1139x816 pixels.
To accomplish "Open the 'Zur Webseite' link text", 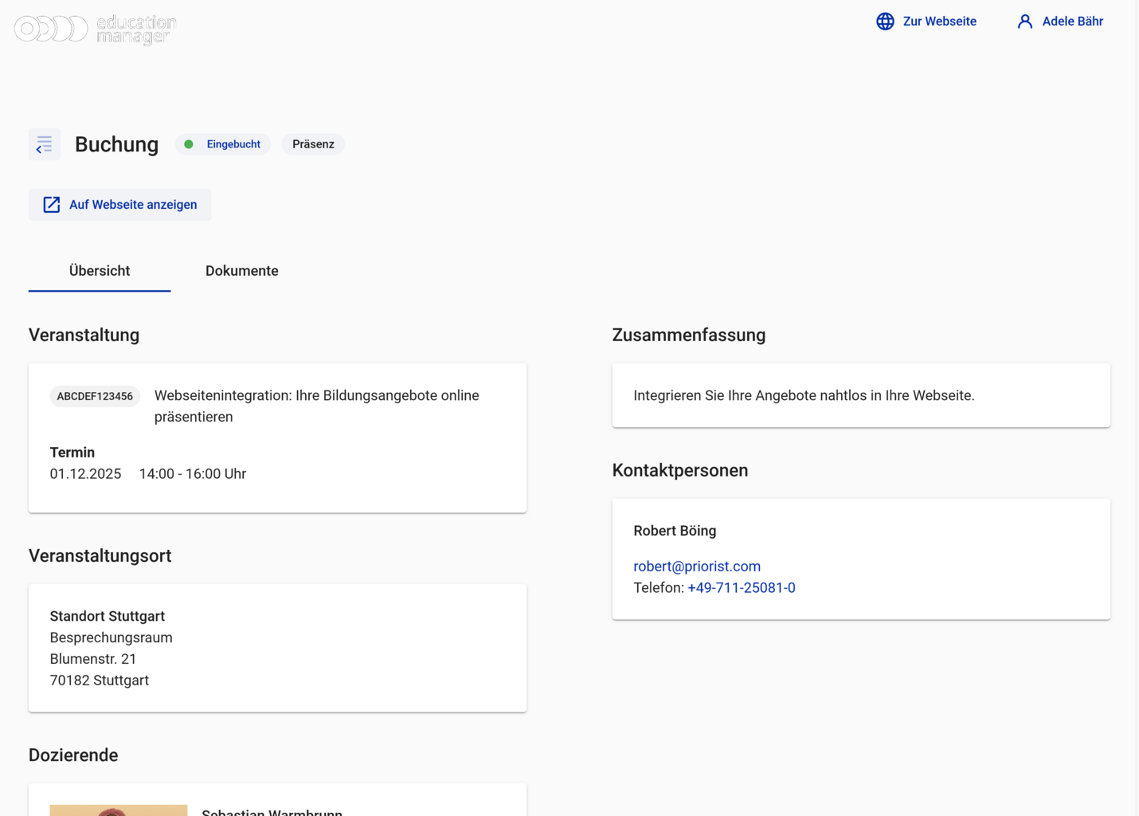I will click(939, 22).
